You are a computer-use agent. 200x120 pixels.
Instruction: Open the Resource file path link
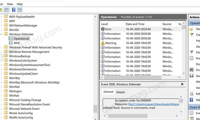click(154, 104)
